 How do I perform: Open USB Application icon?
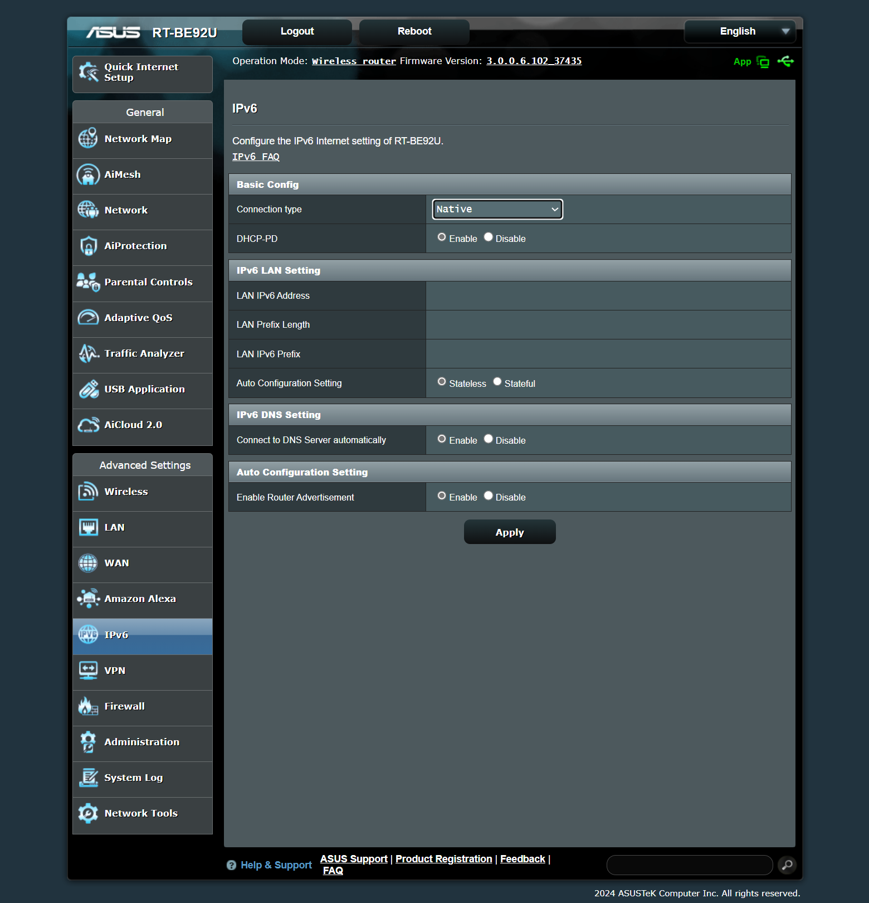tap(89, 389)
